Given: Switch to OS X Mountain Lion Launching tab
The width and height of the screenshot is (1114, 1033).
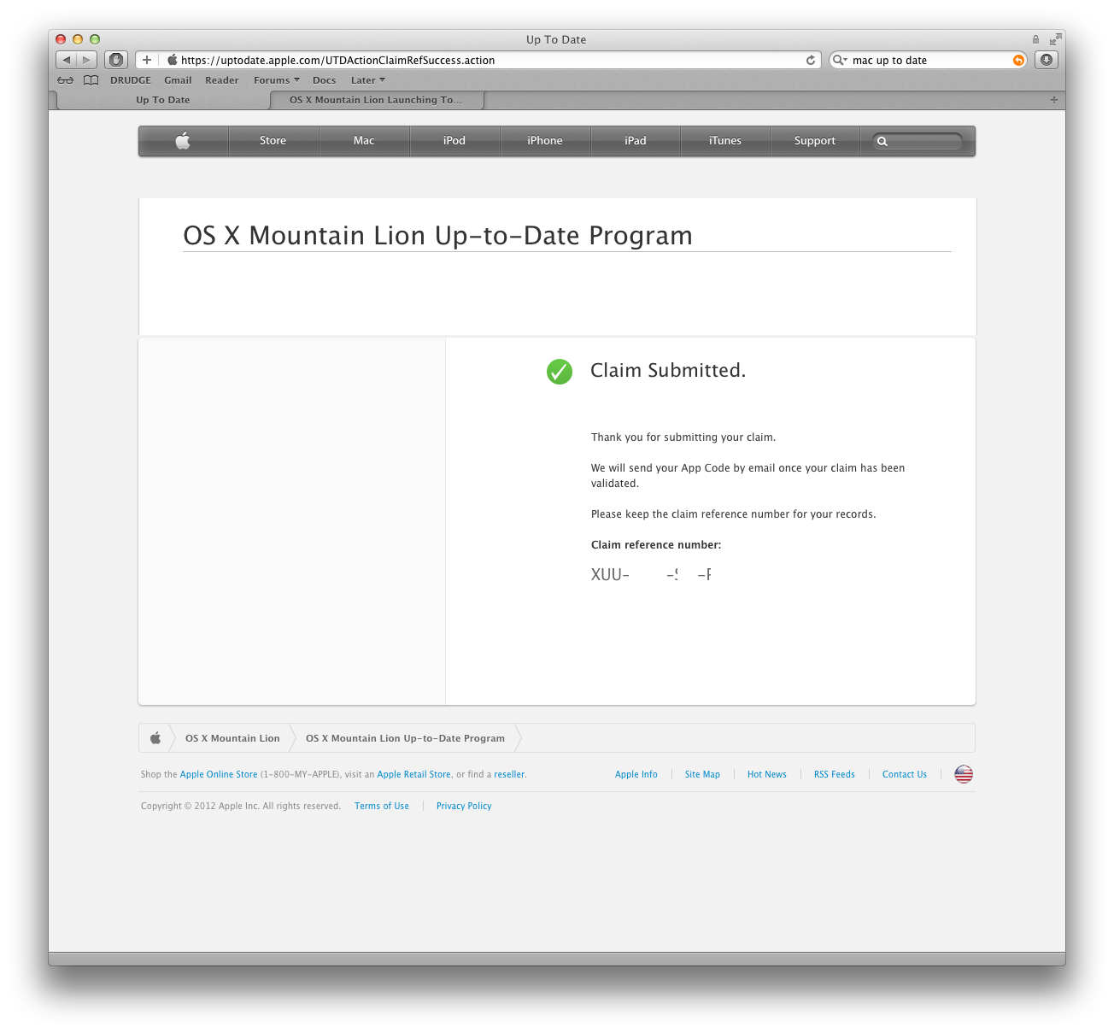Looking at the screenshot, I should 377,100.
